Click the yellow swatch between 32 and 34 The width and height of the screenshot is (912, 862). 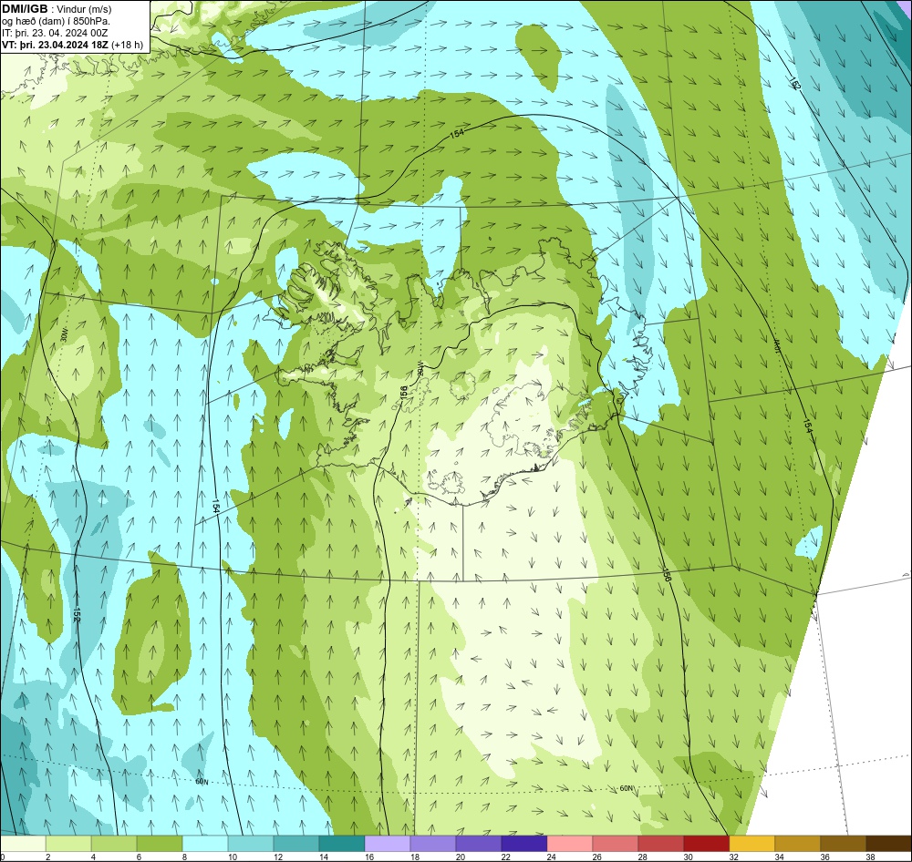click(752, 844)
